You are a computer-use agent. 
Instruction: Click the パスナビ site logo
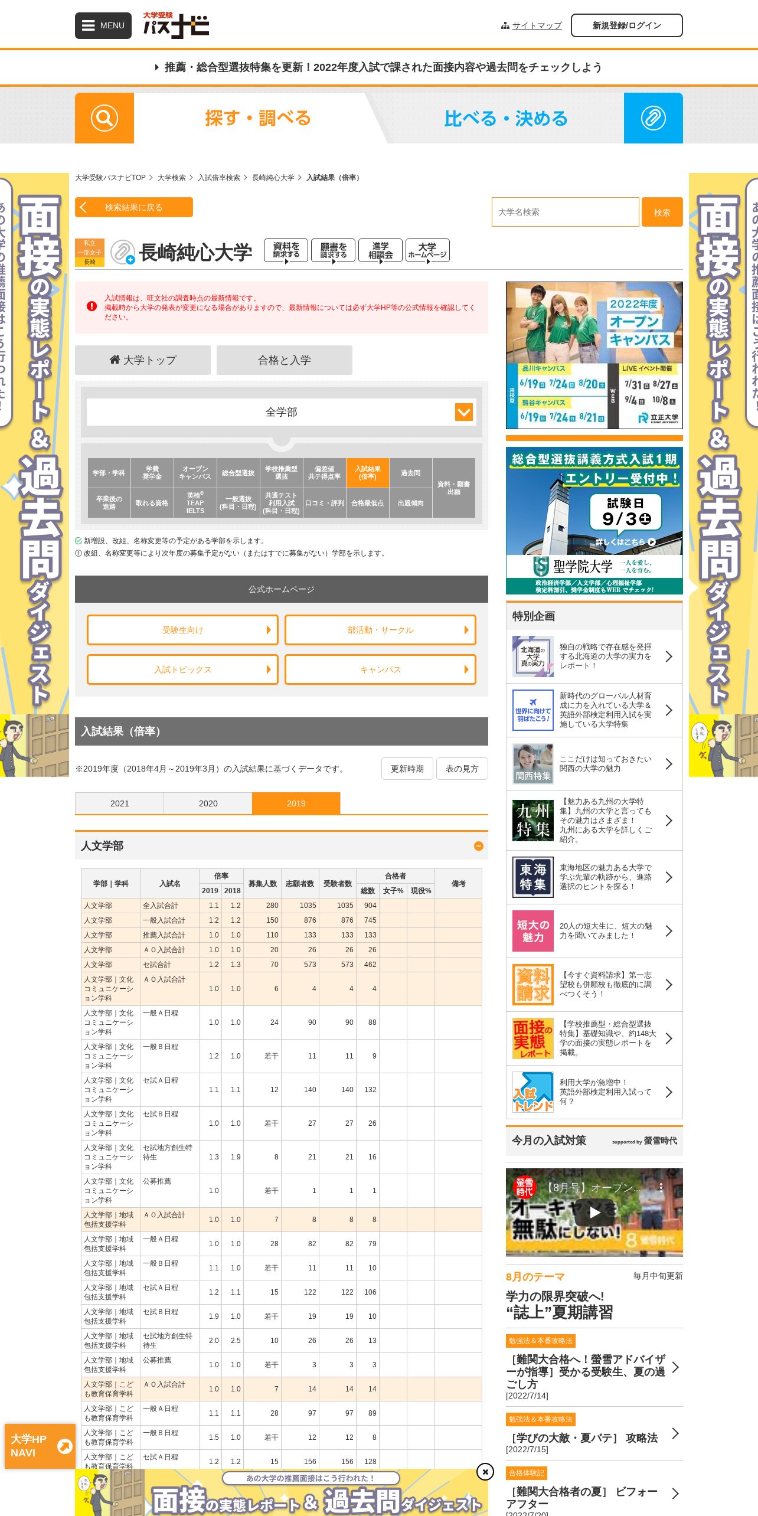(176, 25)
